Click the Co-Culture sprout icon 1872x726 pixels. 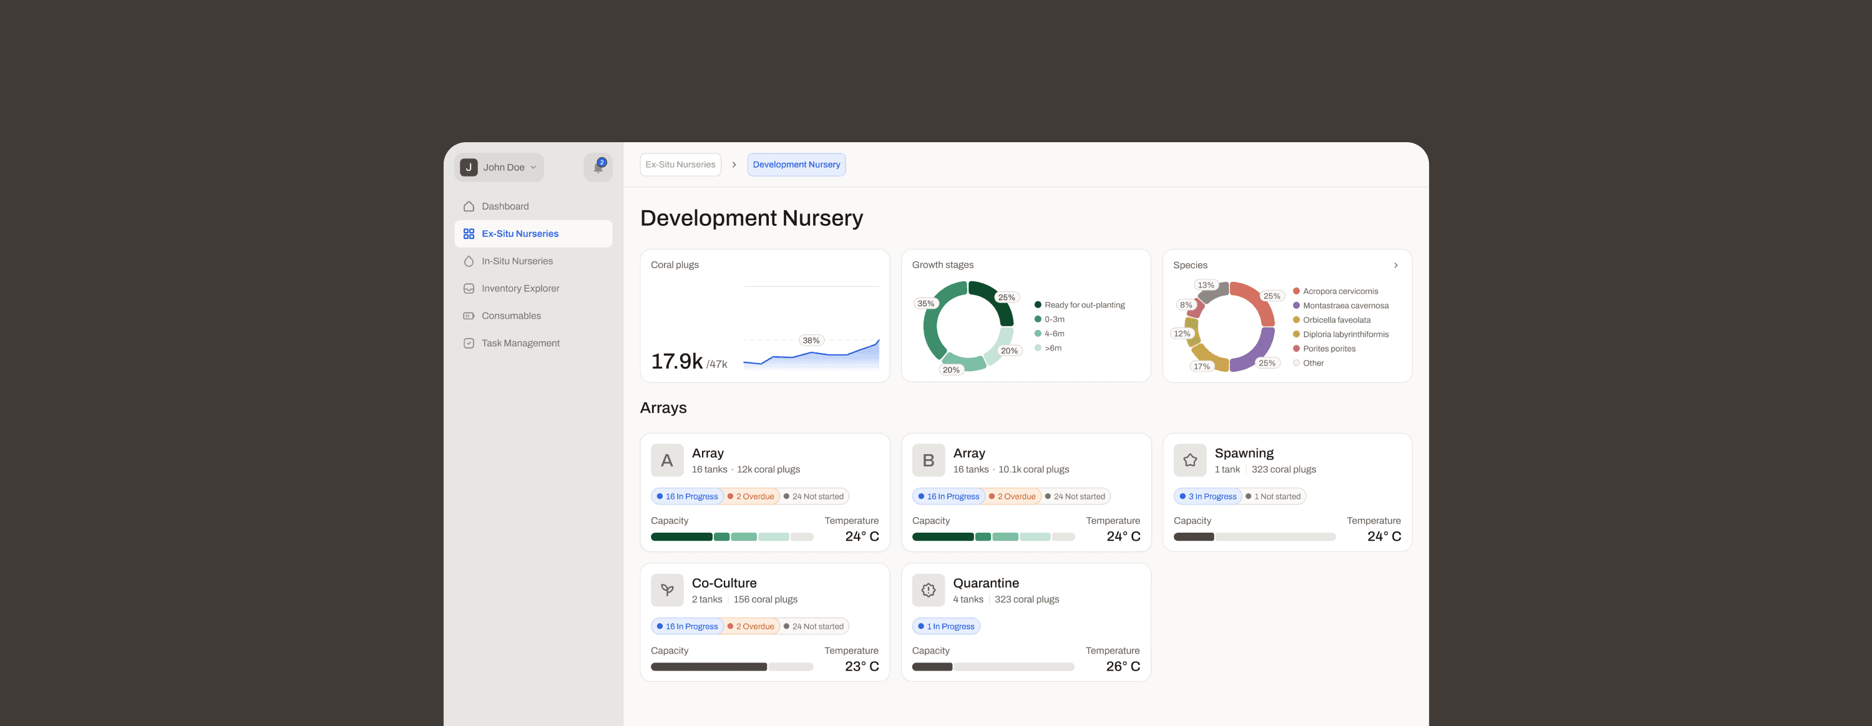(666, 590)
